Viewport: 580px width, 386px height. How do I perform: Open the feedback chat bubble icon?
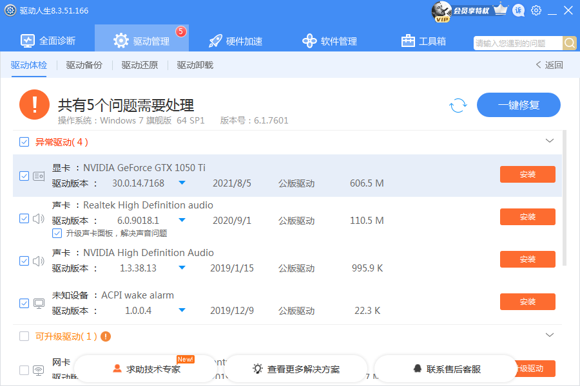(519, 11)
